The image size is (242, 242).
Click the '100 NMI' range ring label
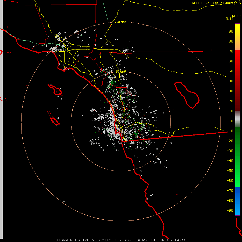click(121, 22)
